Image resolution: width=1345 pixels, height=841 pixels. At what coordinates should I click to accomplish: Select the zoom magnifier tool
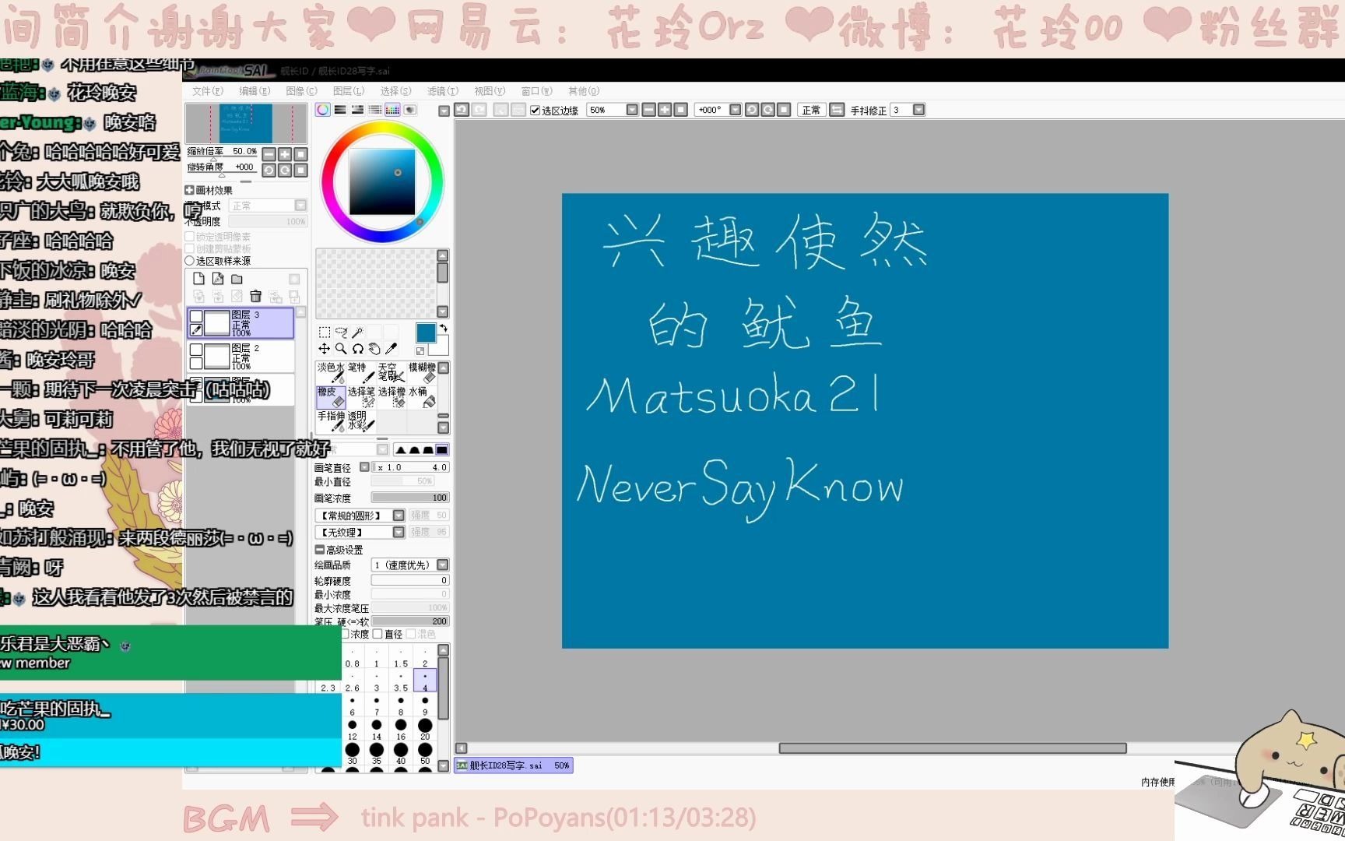click(x=341, y=349)
